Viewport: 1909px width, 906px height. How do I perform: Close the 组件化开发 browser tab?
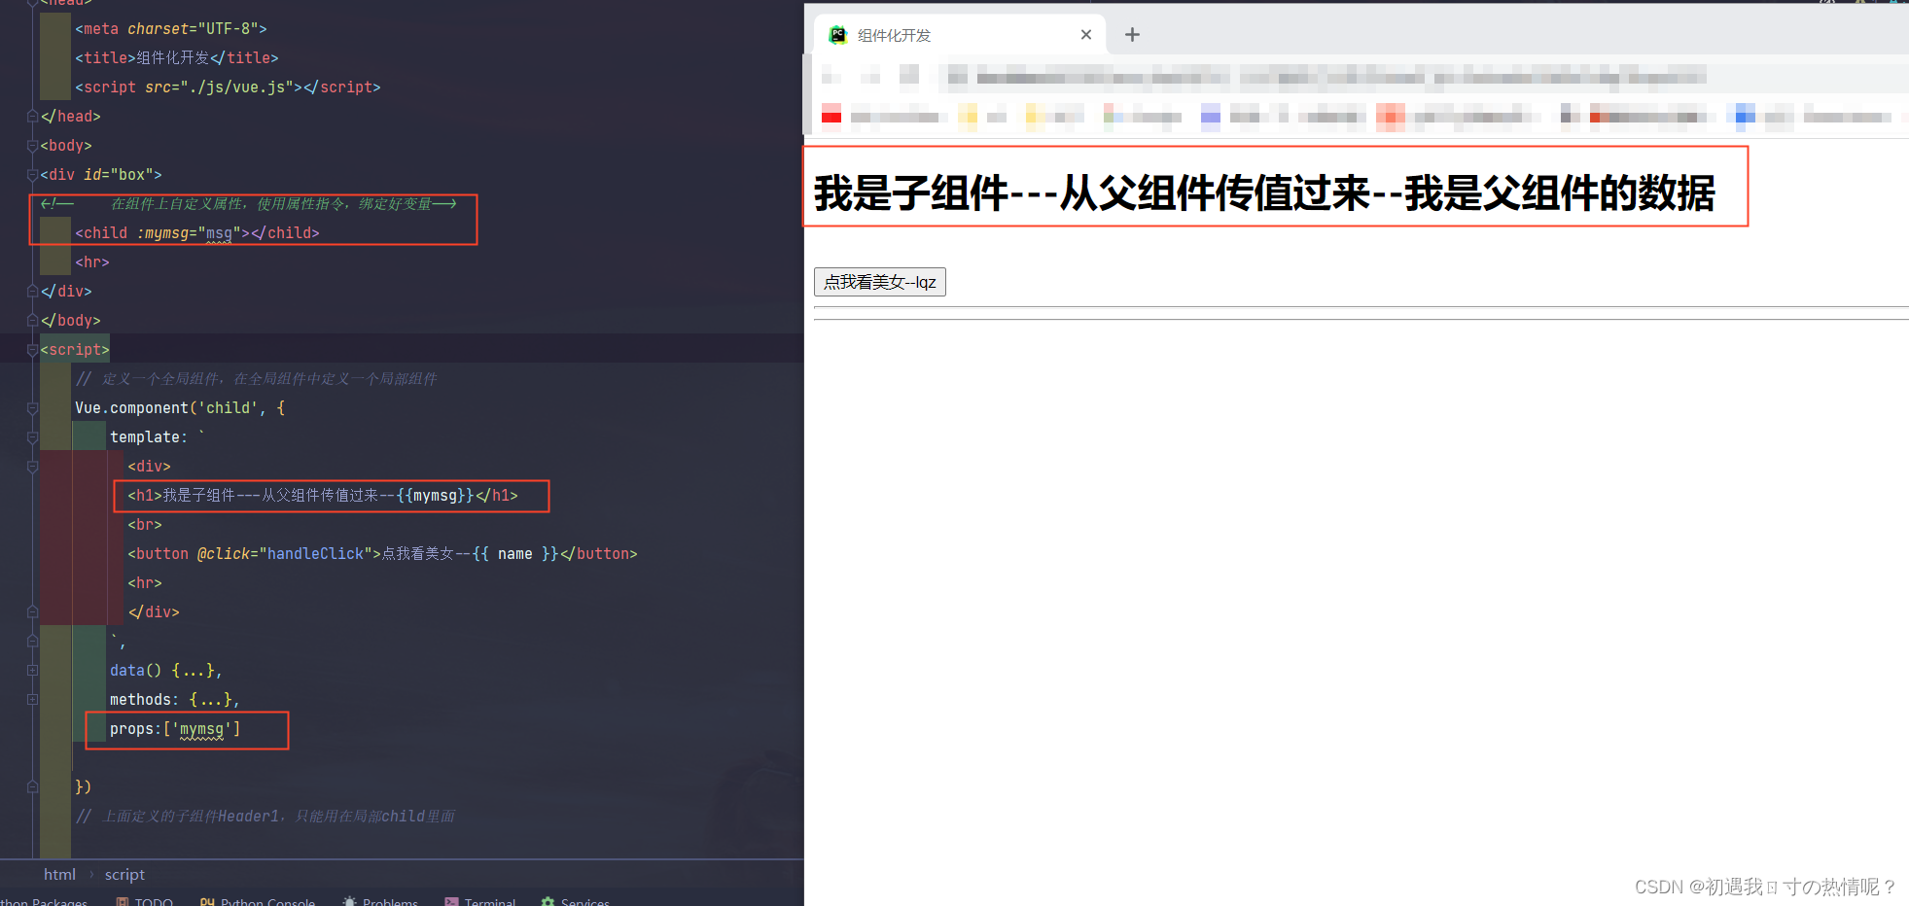click(1086, 35)
